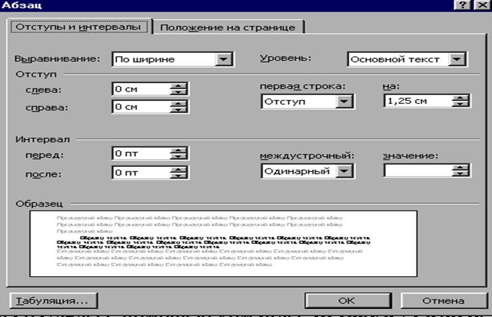492x317 pixels.
Task: Expand the «междустрочный» dropdown showing «Одинарный»
Action: tap(308, 171)
